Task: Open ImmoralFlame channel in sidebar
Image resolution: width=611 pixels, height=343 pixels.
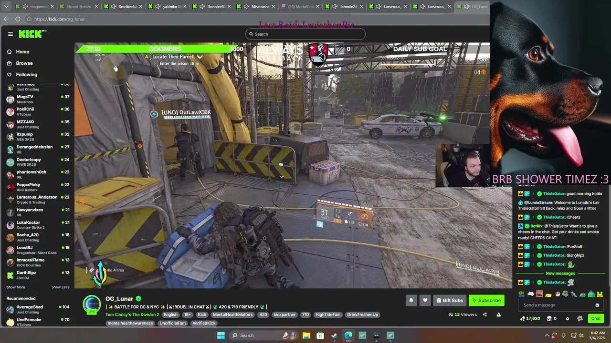Action: (x=37, y=262)
